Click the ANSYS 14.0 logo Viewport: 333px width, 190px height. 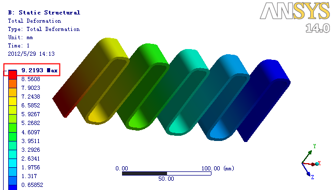295,17
